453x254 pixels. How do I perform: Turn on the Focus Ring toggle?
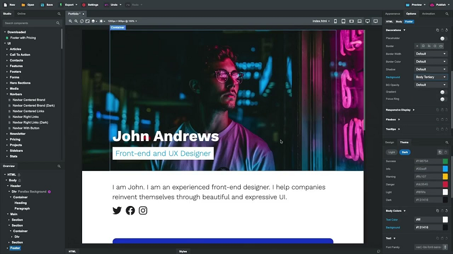[443, 99]
